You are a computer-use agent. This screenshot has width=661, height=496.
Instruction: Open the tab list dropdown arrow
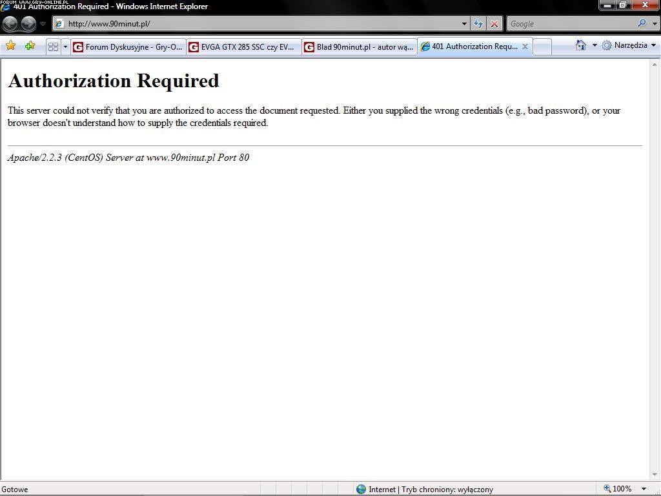65,46
